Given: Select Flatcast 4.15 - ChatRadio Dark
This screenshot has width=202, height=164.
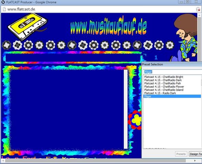Looking at the screenshot, I should click(163, 80).
